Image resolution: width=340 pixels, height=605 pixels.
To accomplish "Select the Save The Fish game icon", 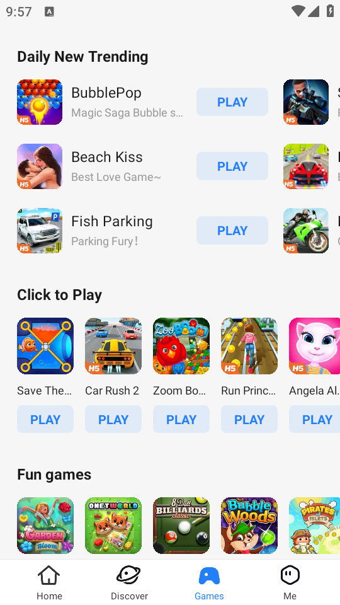I will 45,346.
